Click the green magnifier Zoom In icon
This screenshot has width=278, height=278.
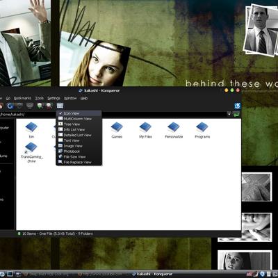(40, 106)
